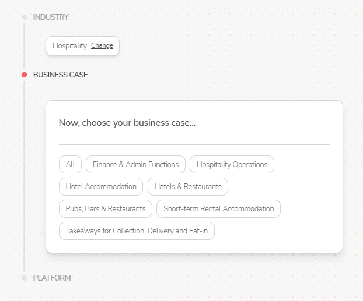Go to the Platform step label

[x=52, y=278]
